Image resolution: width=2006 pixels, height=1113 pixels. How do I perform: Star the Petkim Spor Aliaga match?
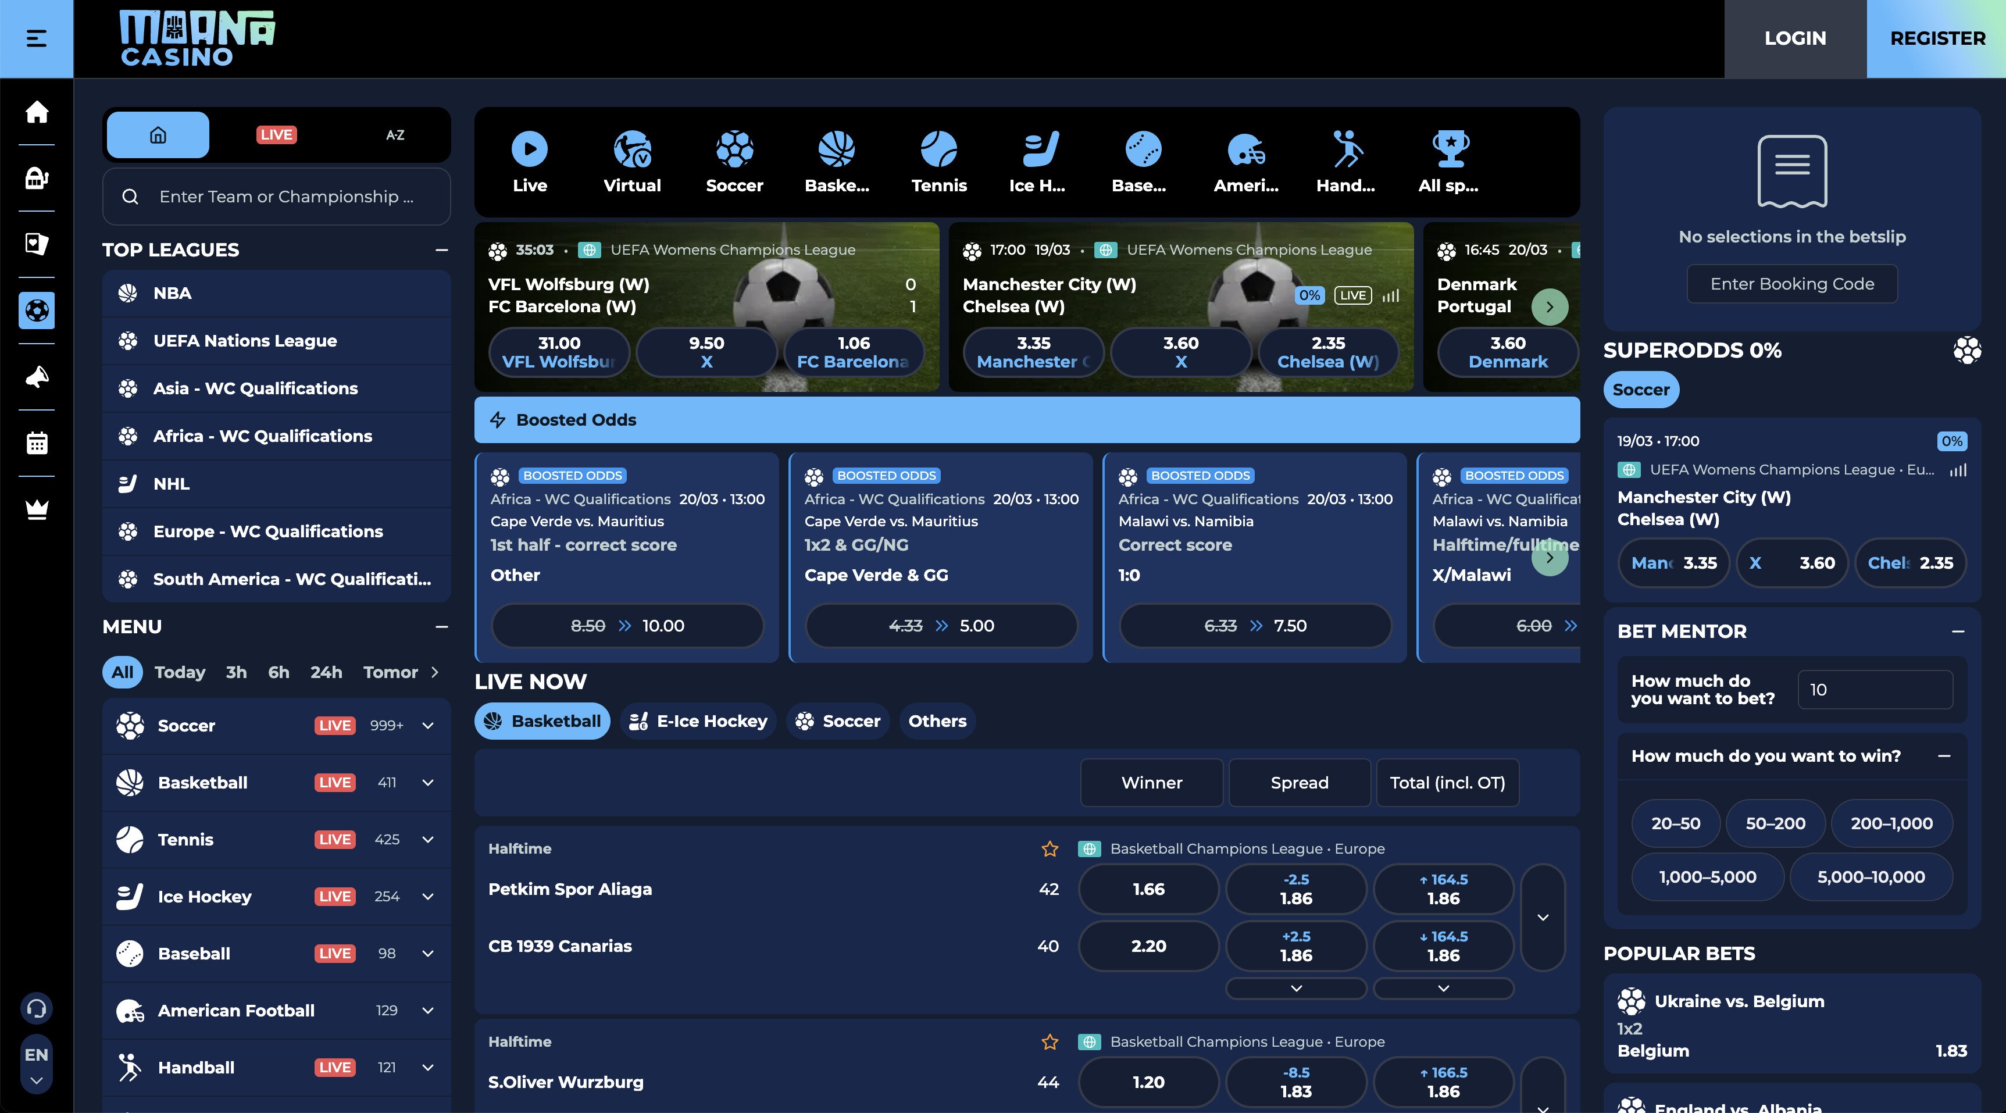tap(1050, 849)
